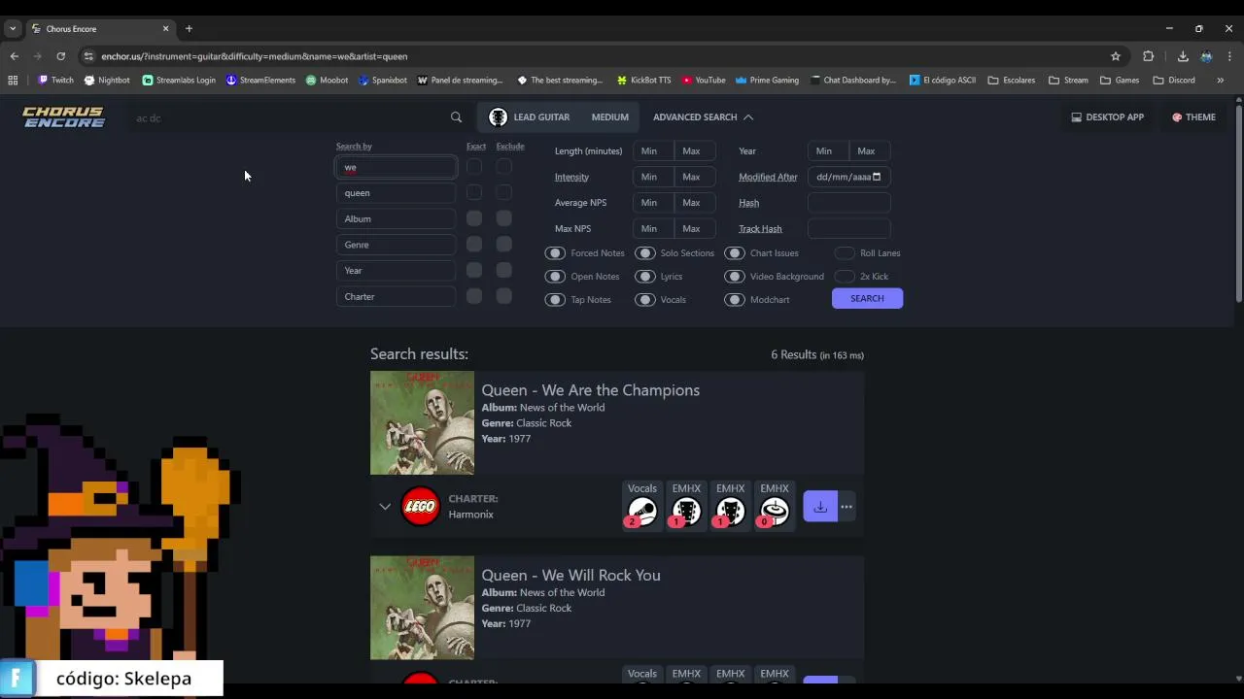Click the Charter search field
1244x699 pixels.
(397, 297)
